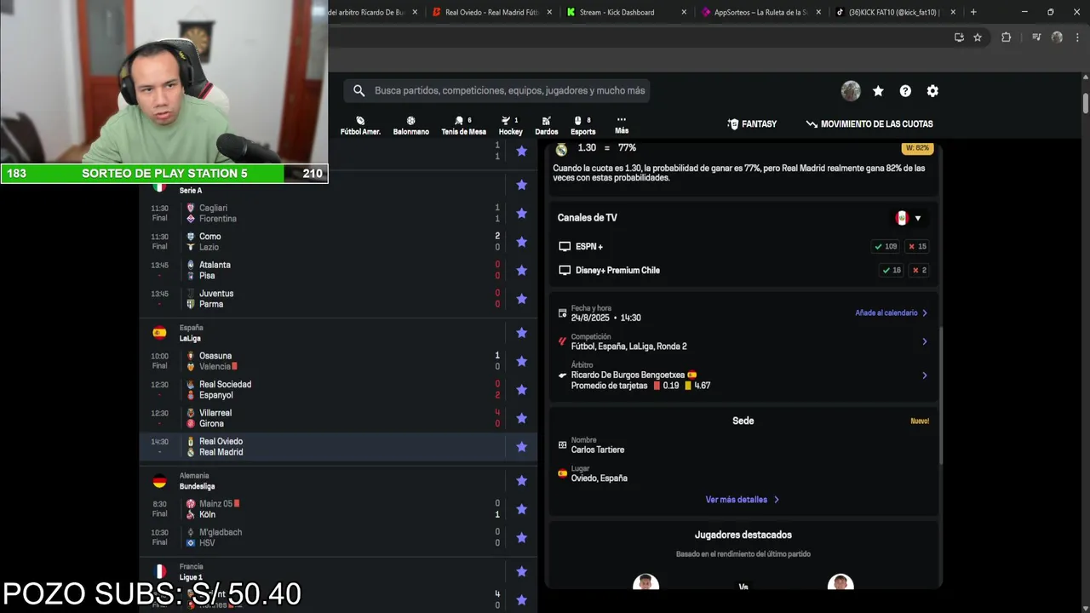Open the help question mark icon
The width and height of the screenshot is (1090, 613).
pyautogui.click(x=905, y=91)
